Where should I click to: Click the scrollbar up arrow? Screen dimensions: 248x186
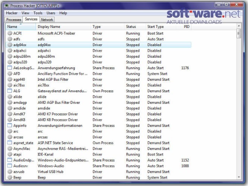[239, 26]
